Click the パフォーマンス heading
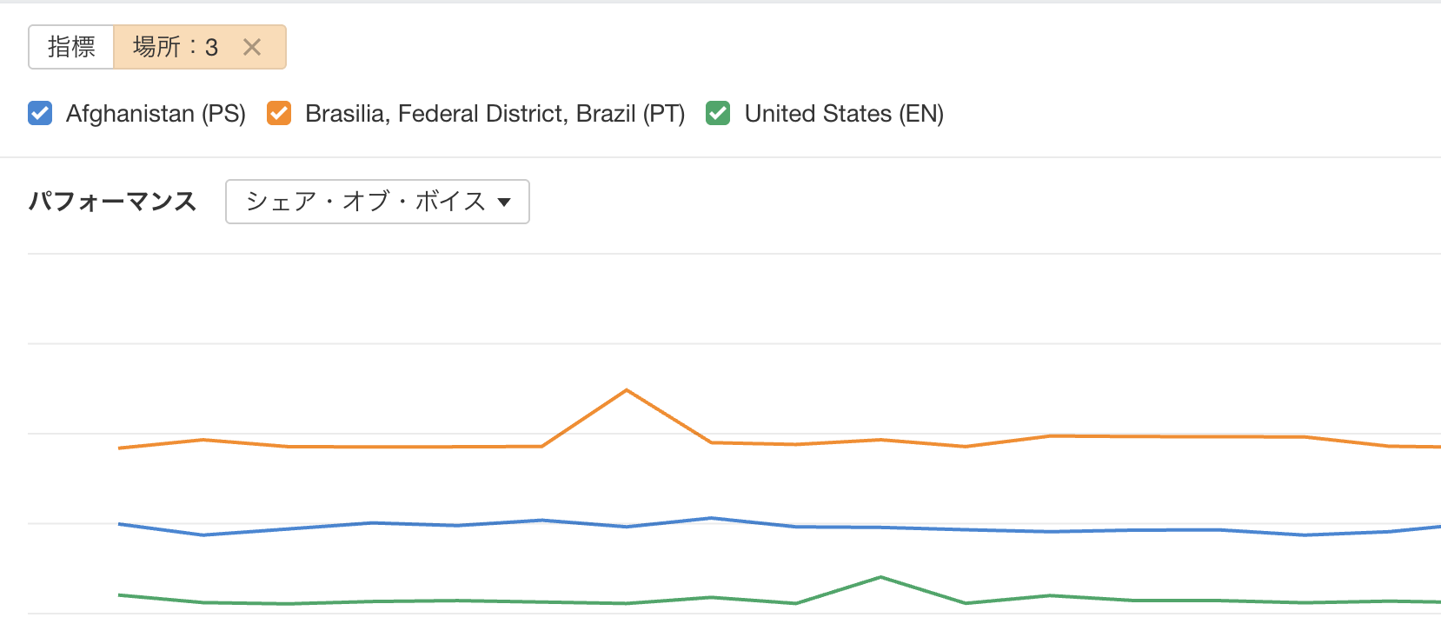Viewport: 1441px width, 624px height. tap(112, 202)
